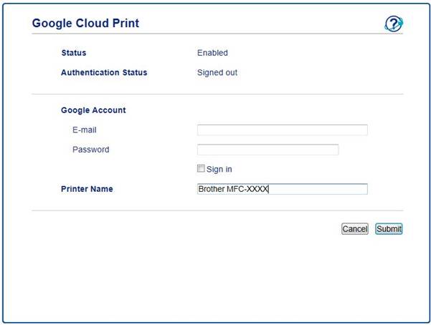The height and width of the screenshot is (325, 431).
Task: Click the Submit button
Action: point(389,229)
